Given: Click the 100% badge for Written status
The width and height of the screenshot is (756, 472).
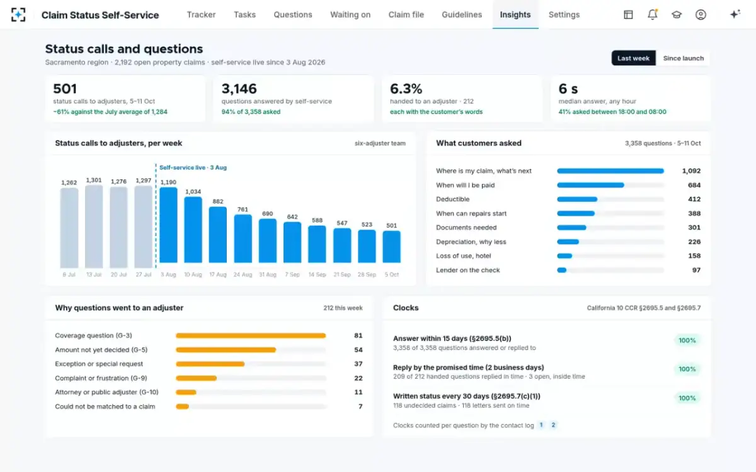Looking at the screenshot, I should point(687,398).
